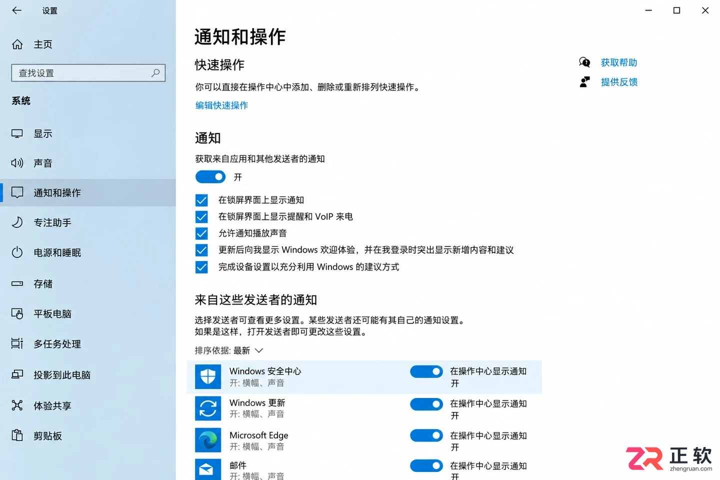Image resolution: width=720 pixels, height=480 pixels.
Task: Click the 提供反馈 link
Action: [x=619, y=82]
